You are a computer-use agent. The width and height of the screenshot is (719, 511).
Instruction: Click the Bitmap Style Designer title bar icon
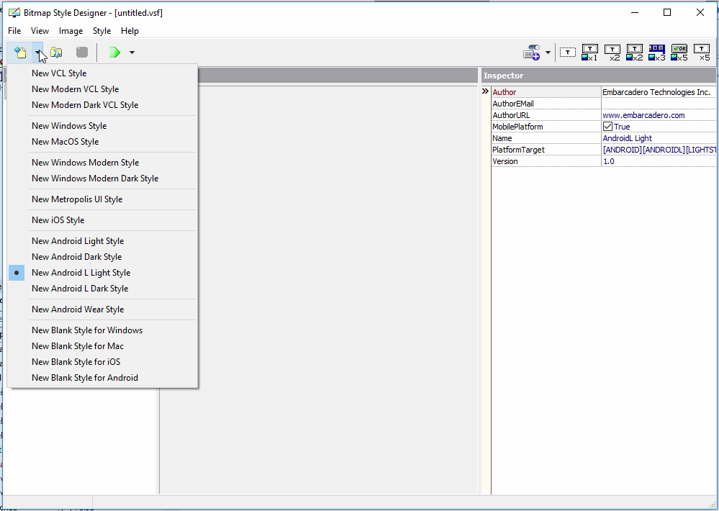[x=14, y=13]
